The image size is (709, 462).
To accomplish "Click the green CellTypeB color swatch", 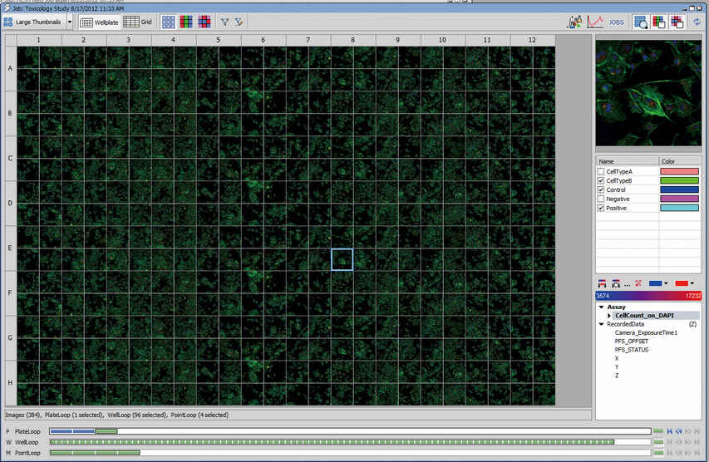I will pyautogui.click(x=678, y=180).
